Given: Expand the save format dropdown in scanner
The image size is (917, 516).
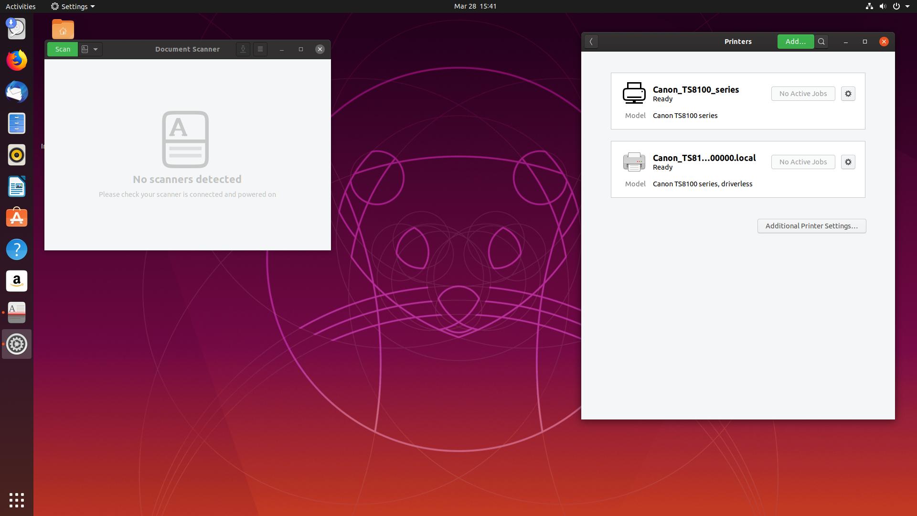Looking at the screenshot, I should pyautogui.click(x=96, y=49).
